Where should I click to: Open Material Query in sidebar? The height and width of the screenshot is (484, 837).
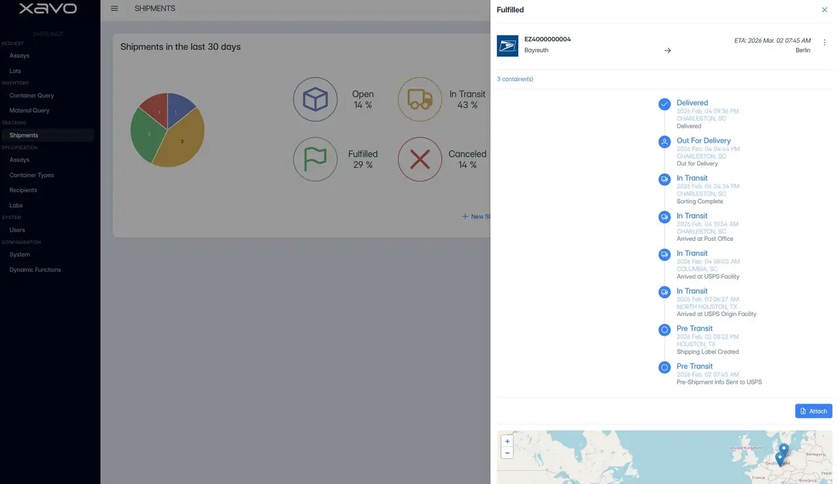[30, 111]
